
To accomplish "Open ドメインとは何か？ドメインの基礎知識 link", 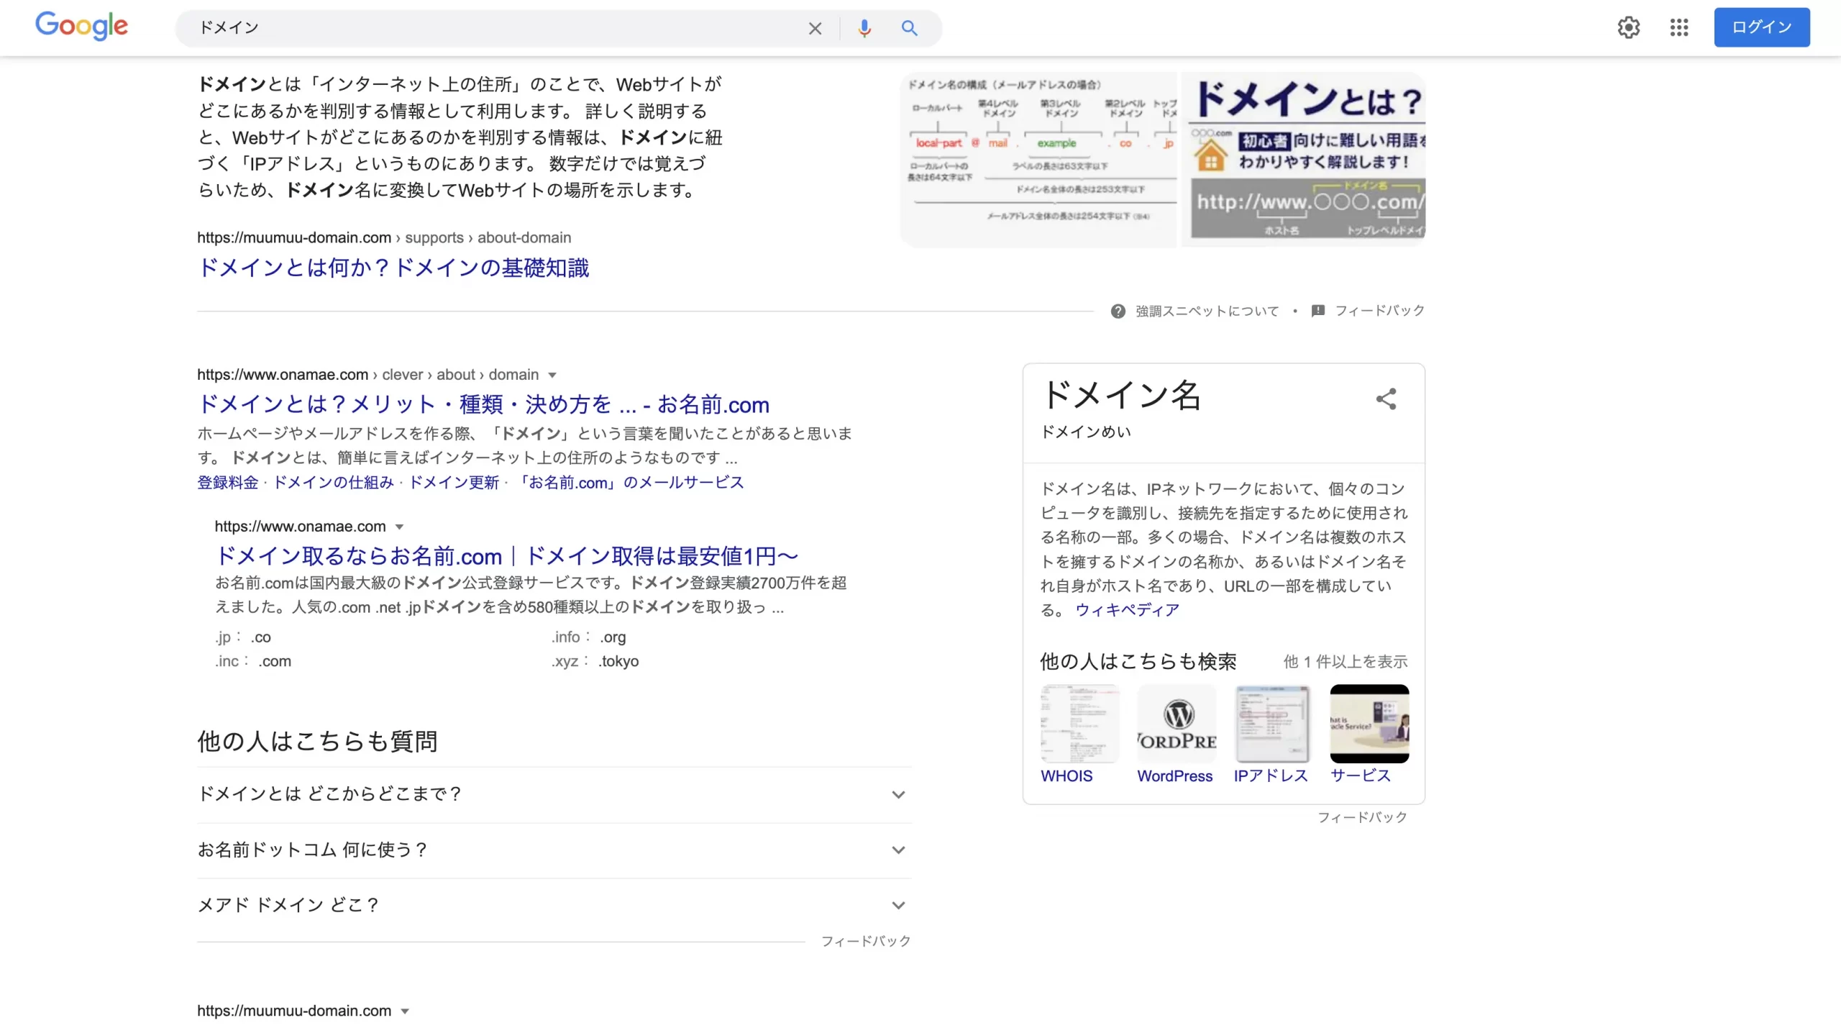I will [393, 268].
